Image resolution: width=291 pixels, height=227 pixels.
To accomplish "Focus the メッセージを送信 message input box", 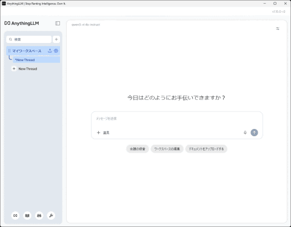I will click(x=177, y=119).
